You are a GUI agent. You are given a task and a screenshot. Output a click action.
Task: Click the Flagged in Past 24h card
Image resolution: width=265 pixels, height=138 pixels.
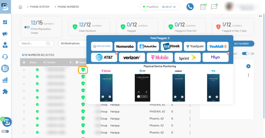[185, 27]
